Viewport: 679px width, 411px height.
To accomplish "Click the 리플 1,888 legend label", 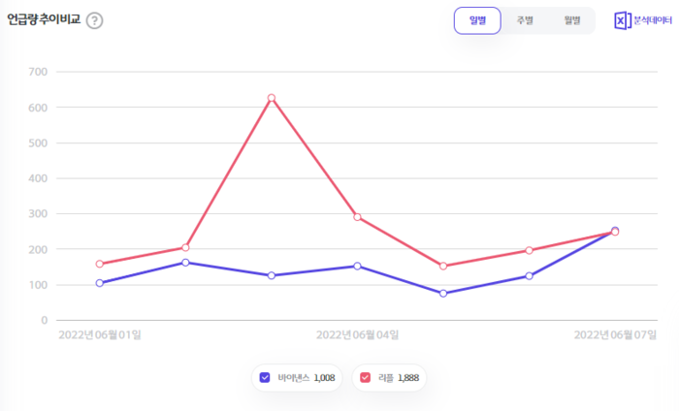I will 397,377.
